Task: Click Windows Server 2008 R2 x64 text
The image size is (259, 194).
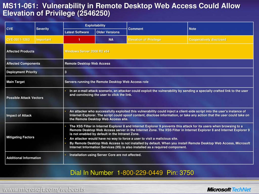Action: tap(87, 51)
